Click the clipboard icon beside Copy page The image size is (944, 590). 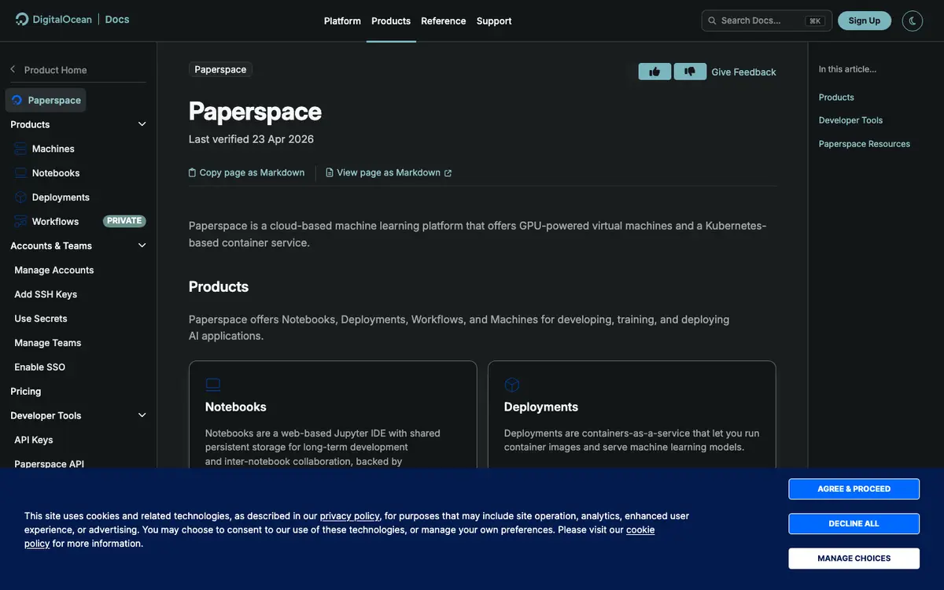pyautogui.click(x=192, y=172)
